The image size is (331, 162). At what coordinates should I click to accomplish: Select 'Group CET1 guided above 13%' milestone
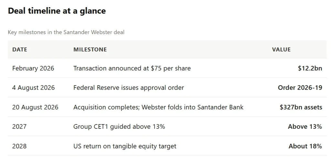coord(119,127)
